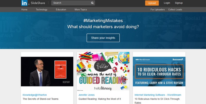Visit the Knowledge@Wharton author profile

tap(35, 95)
